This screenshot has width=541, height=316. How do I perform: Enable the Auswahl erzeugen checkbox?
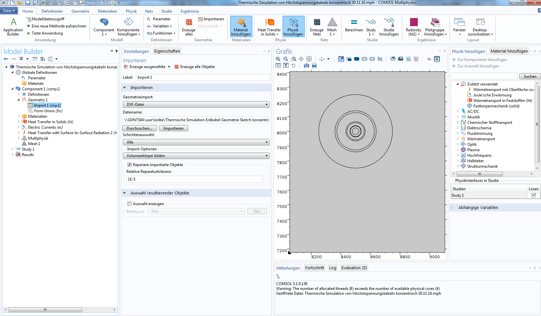[x=129, y=204]
